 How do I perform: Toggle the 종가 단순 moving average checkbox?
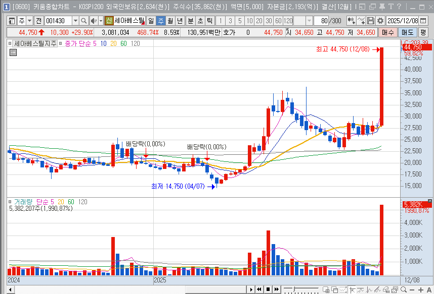(60, 43)
